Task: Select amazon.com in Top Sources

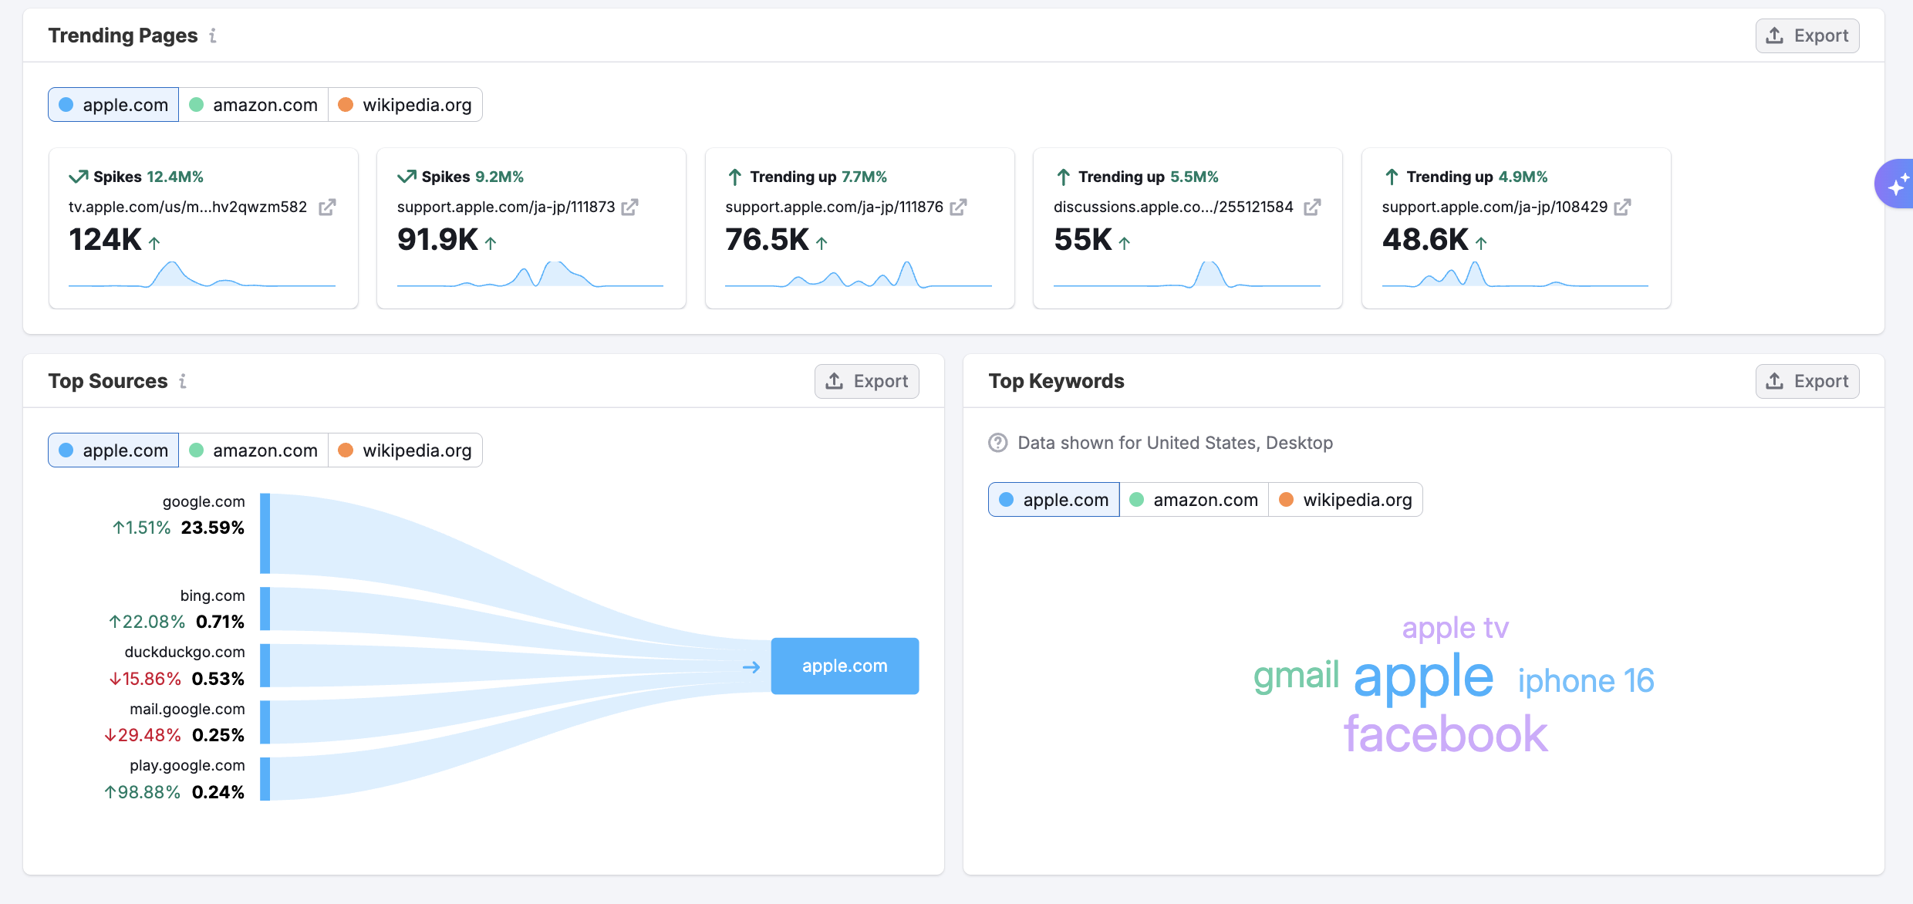Action: 254,450
